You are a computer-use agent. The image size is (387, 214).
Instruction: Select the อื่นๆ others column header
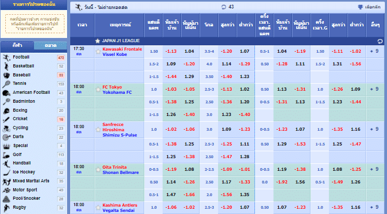[375, 25]
